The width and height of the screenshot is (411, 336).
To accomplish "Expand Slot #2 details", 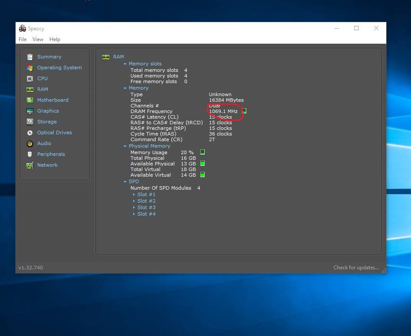I will (134, 201).
